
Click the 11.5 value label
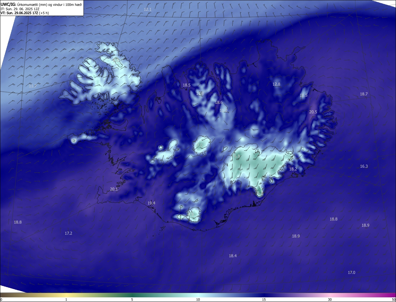point(304,95)
